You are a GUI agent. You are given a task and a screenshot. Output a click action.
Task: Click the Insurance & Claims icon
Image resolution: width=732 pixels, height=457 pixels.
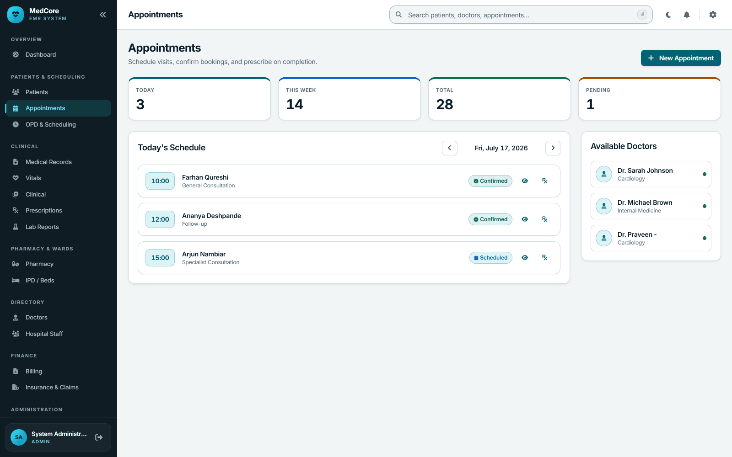16,387
